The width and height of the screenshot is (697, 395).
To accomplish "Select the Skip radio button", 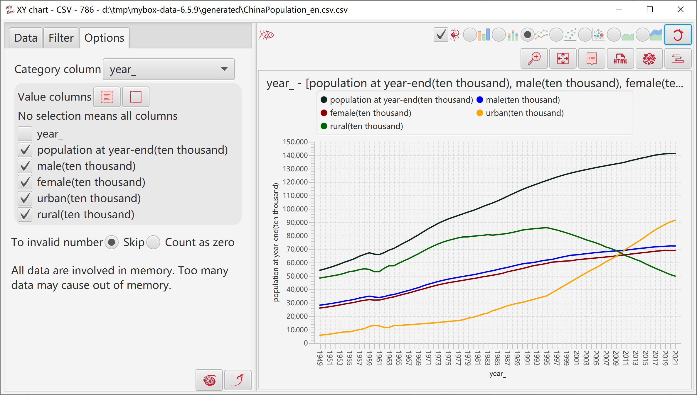I will [112, 242].
